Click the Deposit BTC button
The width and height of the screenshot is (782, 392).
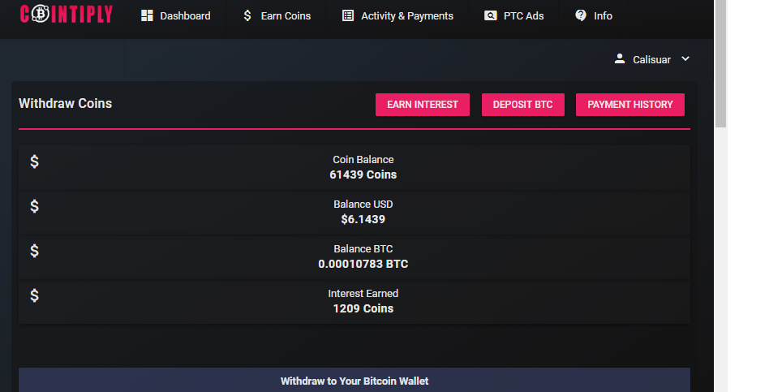[522, 105]
